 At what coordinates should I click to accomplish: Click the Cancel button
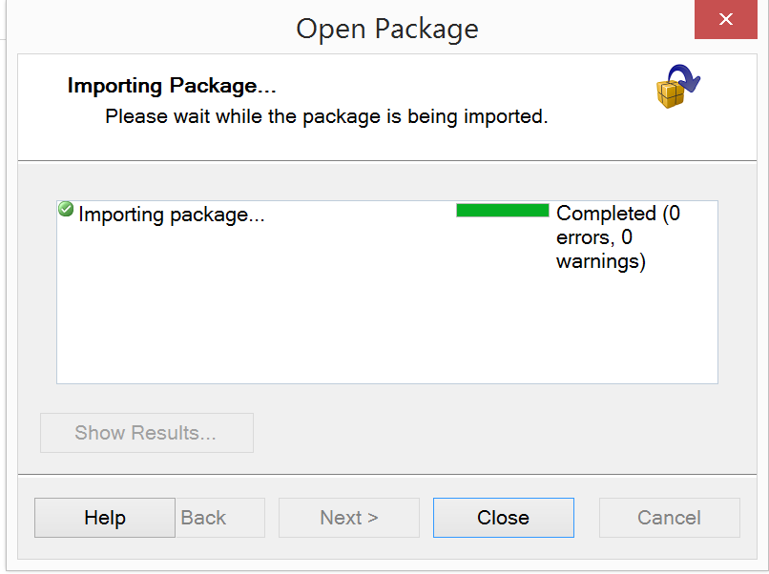point(669,518)
